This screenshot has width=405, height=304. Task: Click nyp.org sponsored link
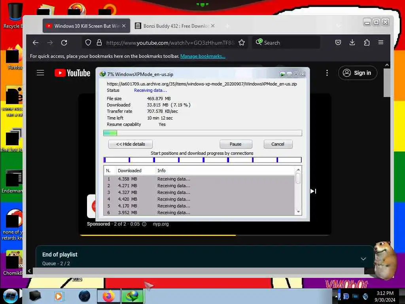[161, 224]
